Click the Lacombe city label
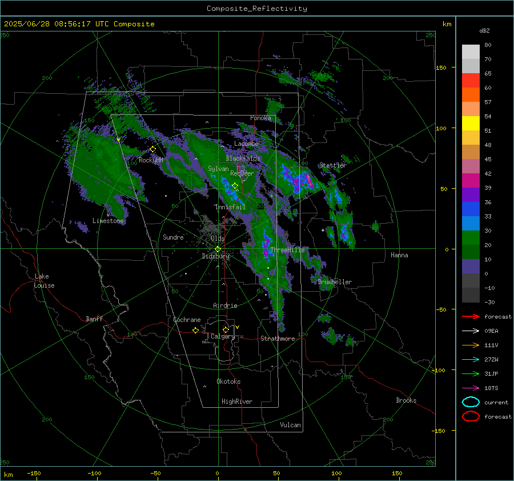The image size is (514, 481). tap(246, 144)
